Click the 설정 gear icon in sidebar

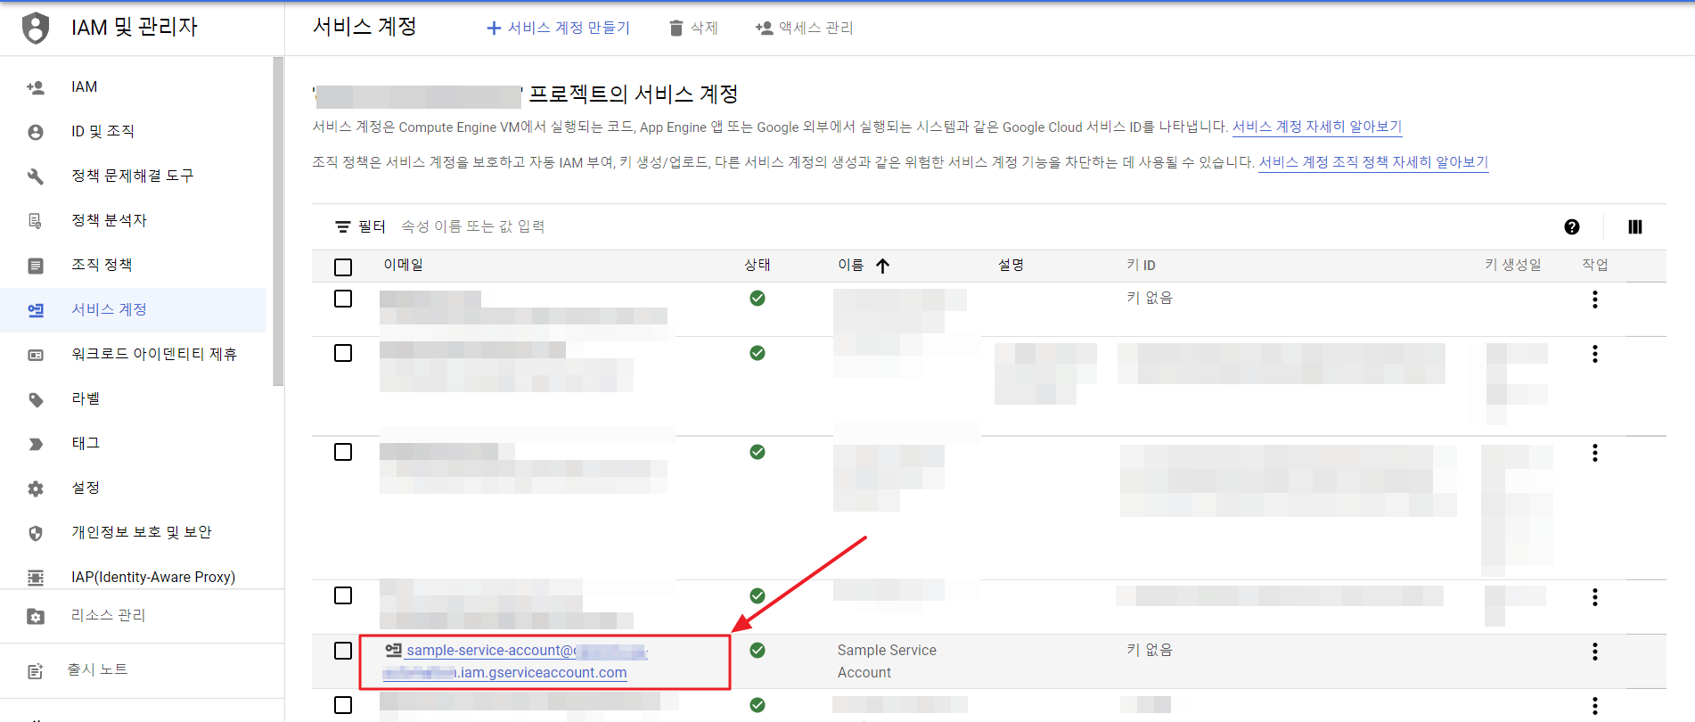(36, 488)
